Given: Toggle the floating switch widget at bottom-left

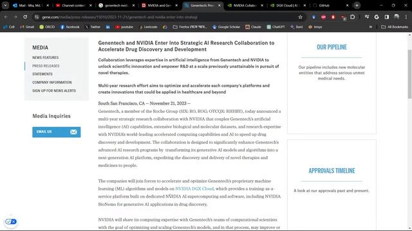Looking at the screenshot, I should tap(11, 221).
